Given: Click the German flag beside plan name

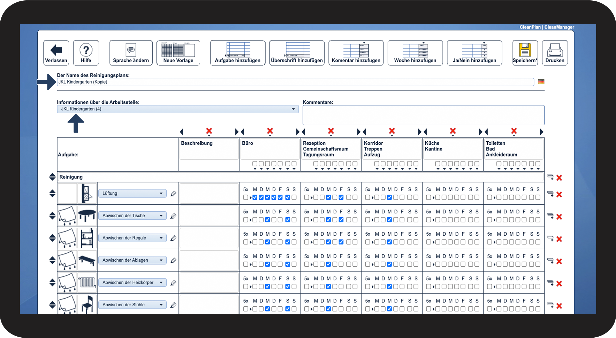Looking at the screenshot, I should (541, 82).
